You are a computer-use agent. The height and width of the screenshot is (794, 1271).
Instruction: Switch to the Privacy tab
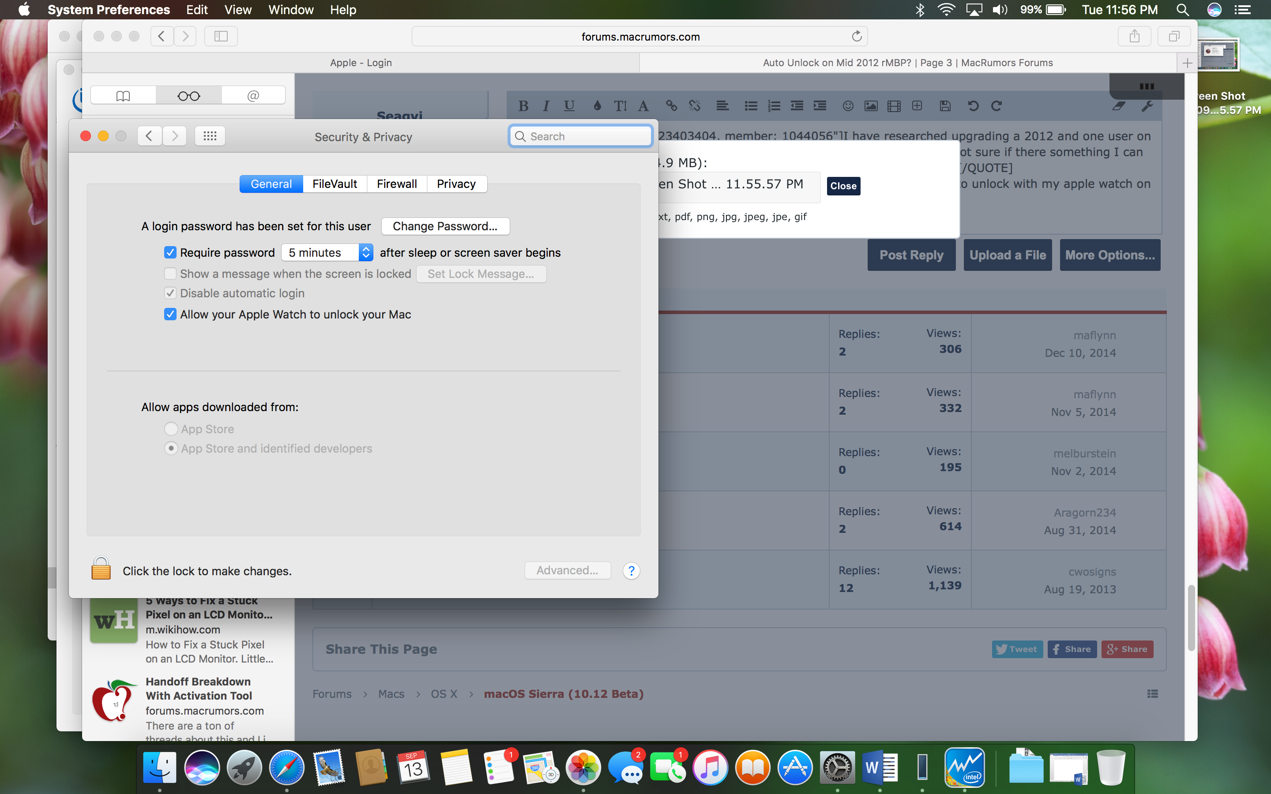click(456, 184)
